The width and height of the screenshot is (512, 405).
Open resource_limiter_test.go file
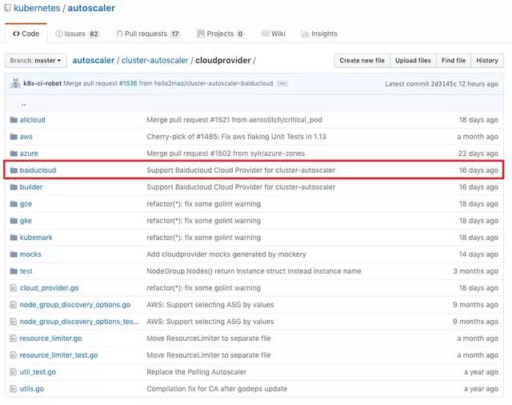tap(58, 355)
